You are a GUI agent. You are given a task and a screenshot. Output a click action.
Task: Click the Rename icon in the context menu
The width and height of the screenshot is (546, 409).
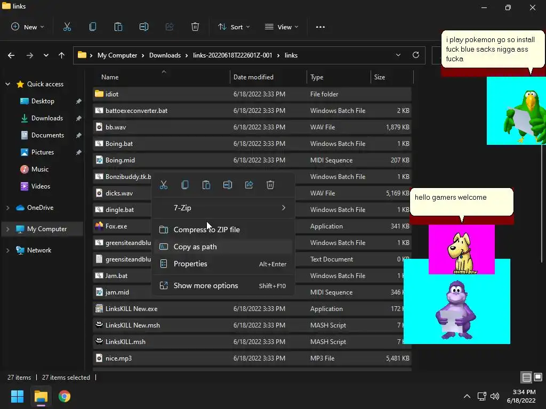click(x=228, y=185)
